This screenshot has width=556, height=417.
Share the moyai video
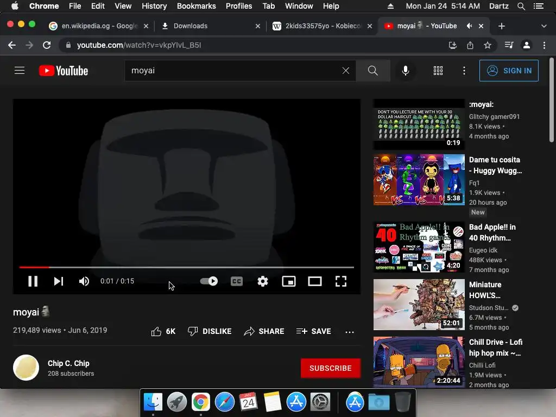[264, 331]
